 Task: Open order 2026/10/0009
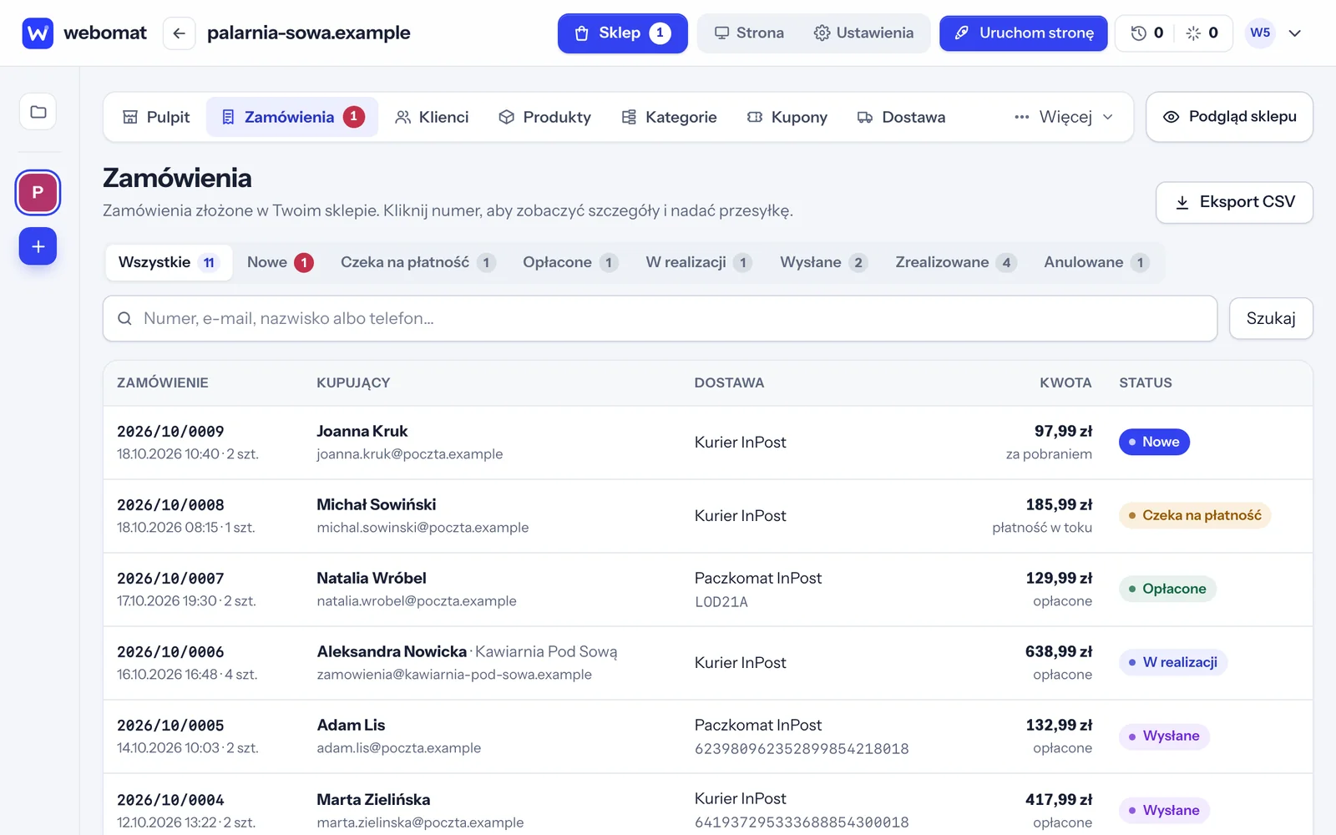pos(170,432)
